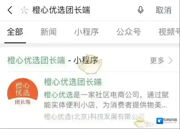
Task: Tap the 取消 cancel button
Action: tap(164, 10)
